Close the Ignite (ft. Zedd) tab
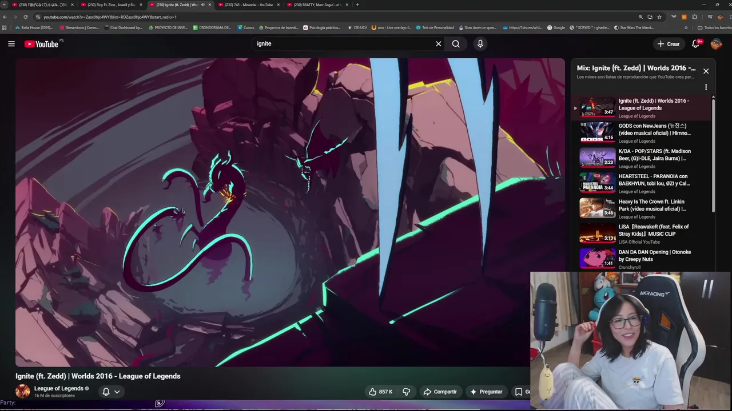732x411 pixels. click(210, 5)
